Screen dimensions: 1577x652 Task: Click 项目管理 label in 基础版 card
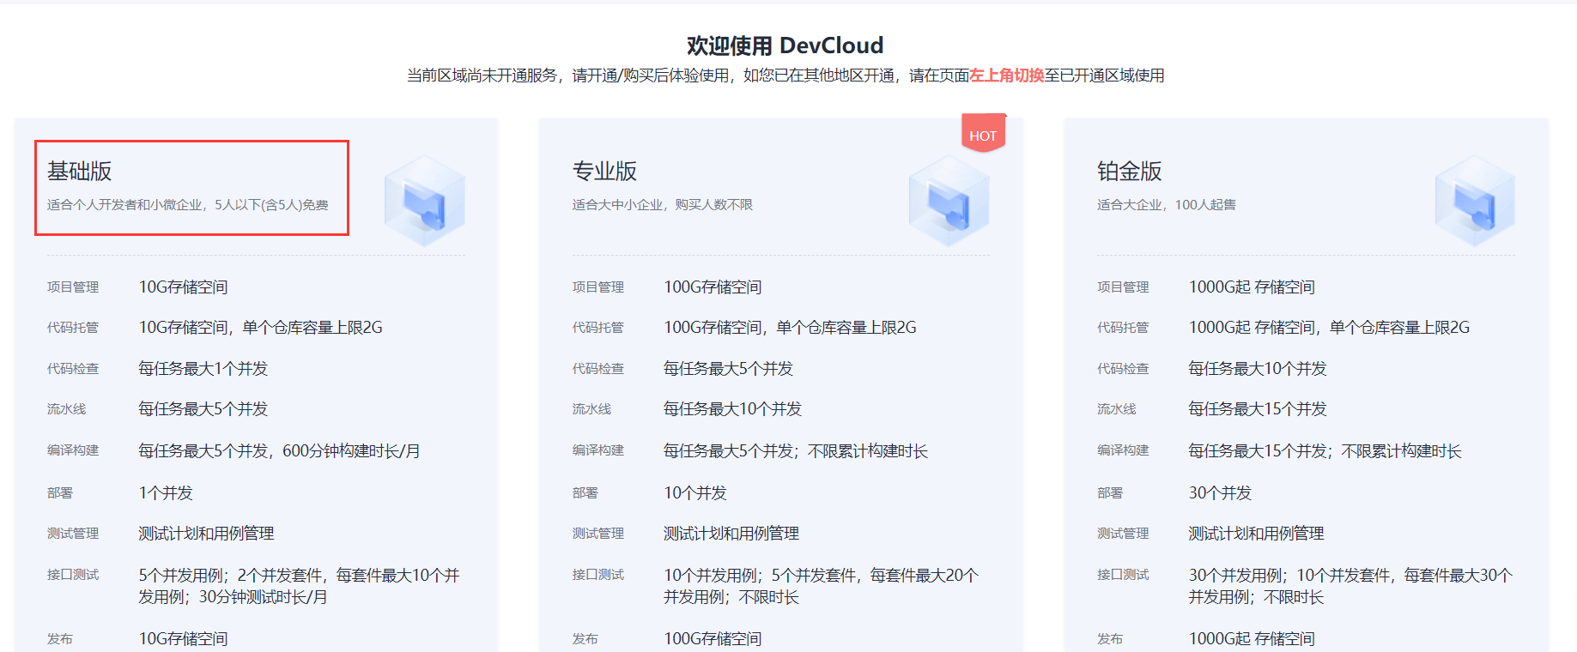point(73,287)
